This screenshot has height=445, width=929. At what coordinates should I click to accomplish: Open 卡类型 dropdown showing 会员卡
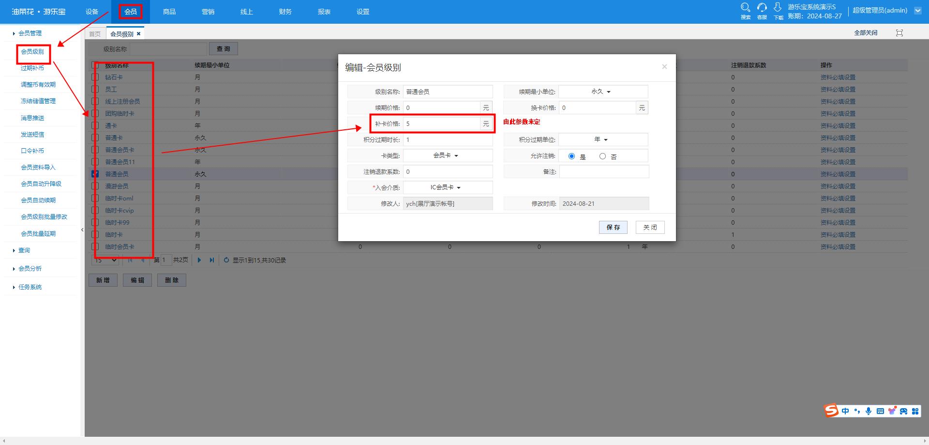coord(448,155)
